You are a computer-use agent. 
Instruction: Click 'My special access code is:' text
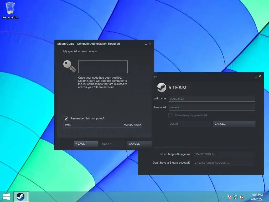click(x=80, y=51)
